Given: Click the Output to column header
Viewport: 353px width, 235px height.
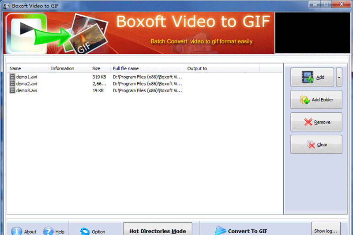Looking at the screenshot, I should pyautogui.click(x=222, y=68).
